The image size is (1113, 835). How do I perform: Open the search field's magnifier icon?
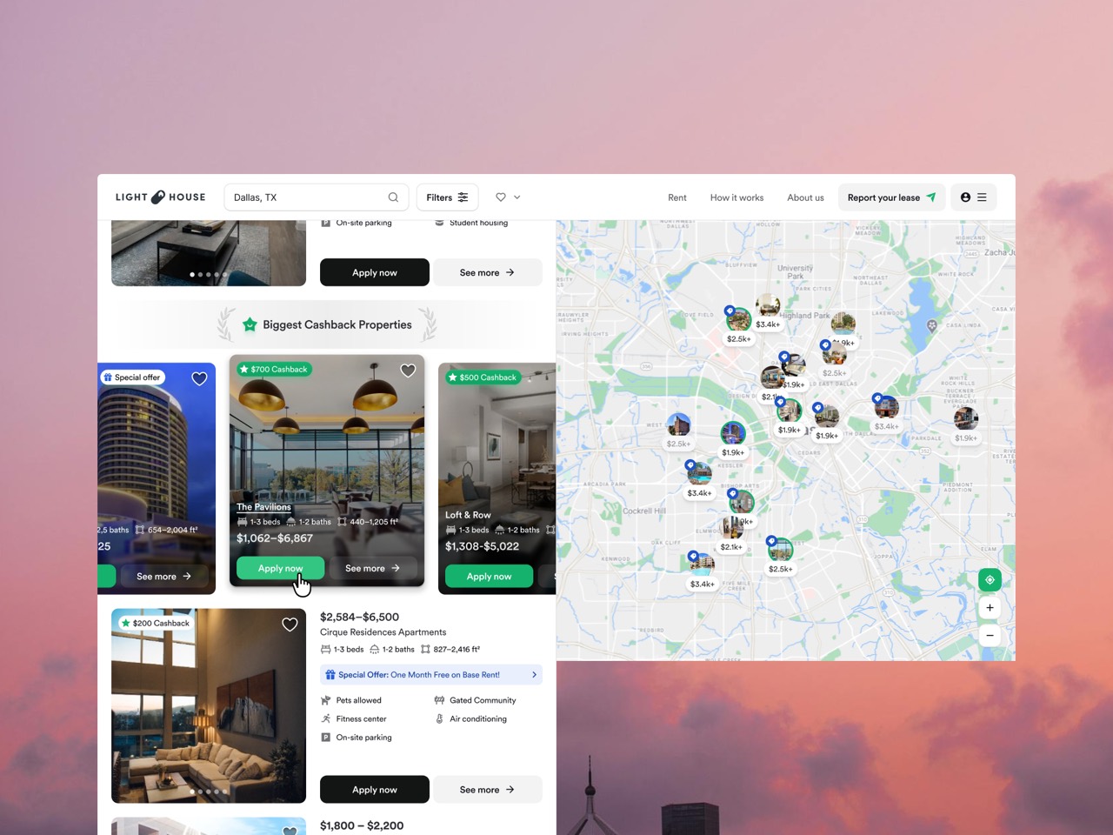coord(393,197)
